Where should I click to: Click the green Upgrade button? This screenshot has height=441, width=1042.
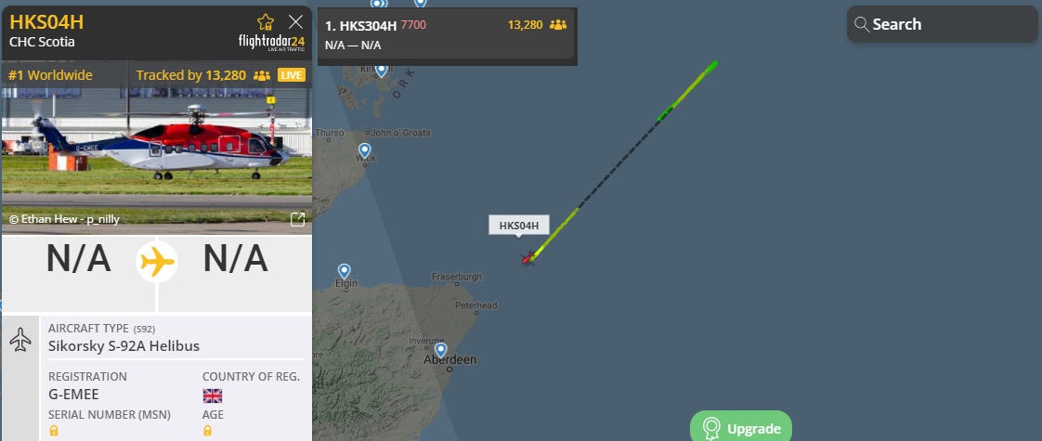pyautogui.click(x=741, y=428)
